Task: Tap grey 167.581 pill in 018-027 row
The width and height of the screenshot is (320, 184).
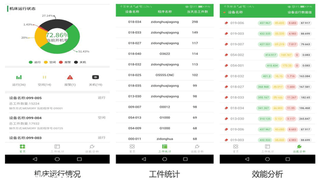Action: pyautogui.click(x=304, y=87)
